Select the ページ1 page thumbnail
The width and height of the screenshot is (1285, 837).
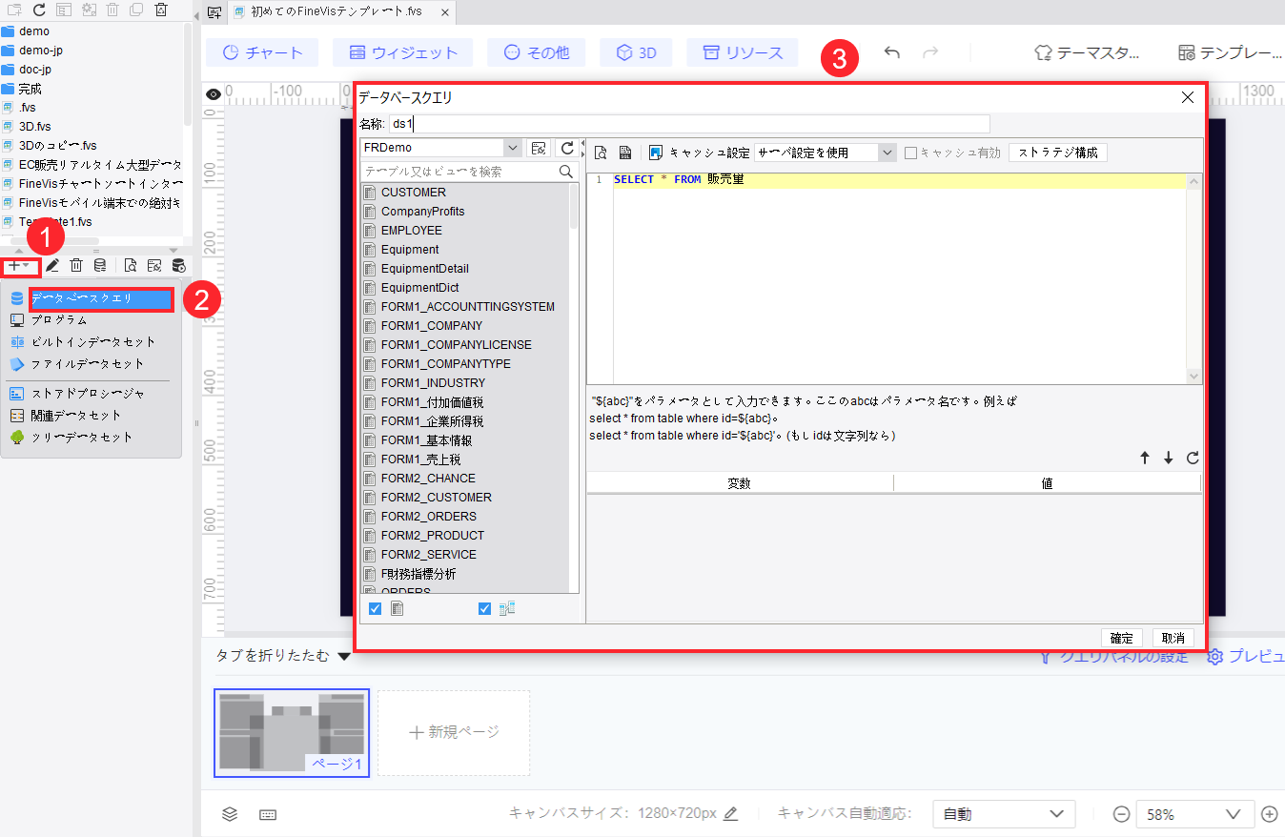(292, 732)
